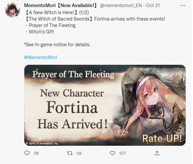Click the "Prayer of The Fleeting" banner heading

[x=74, y=75]
